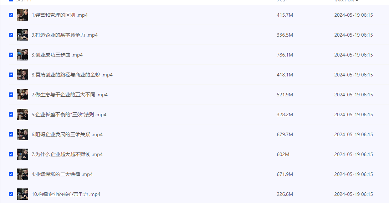Click filename 8.看清创业的路径与商业的全貌 .mp4
The width and height of the screenshot is (389, 203).
click(x=72, y=75)
